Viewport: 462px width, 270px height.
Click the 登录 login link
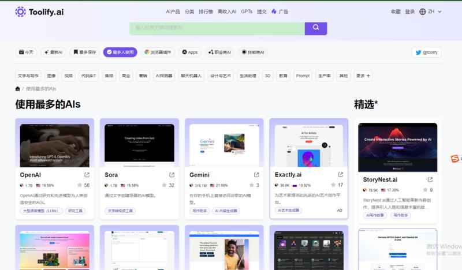(410, 12)
